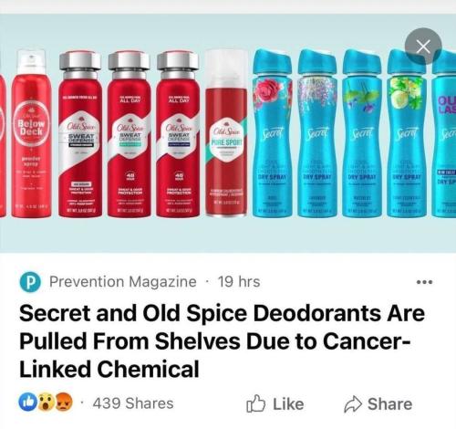Viewport: 456px width, 429px height.
Task: Share the post using Share label
Action: pos(390,403)
